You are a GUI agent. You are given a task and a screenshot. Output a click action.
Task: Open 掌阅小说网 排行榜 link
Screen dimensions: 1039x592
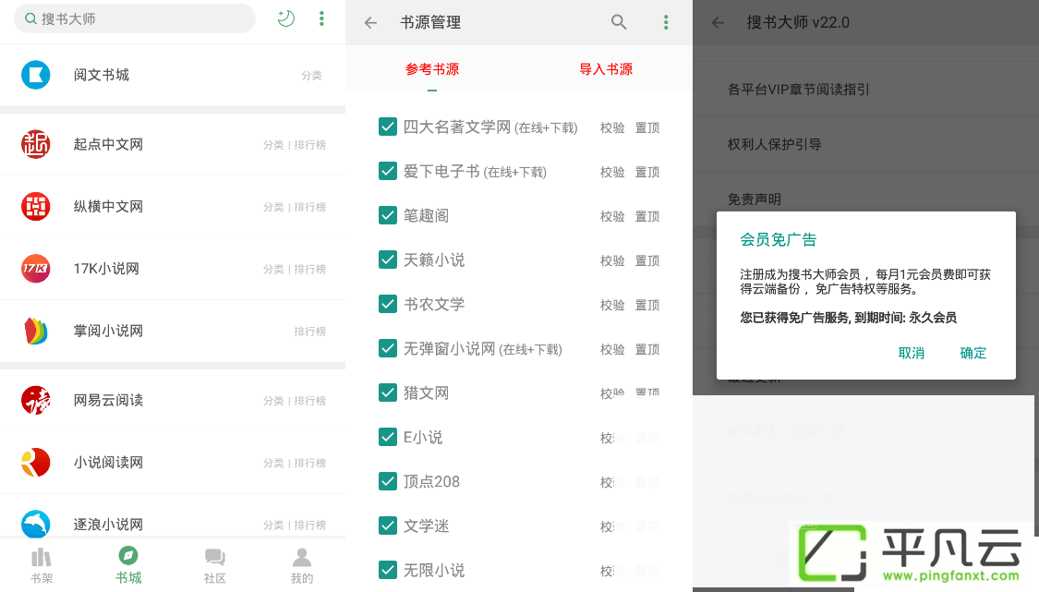(x=310, y=332)
